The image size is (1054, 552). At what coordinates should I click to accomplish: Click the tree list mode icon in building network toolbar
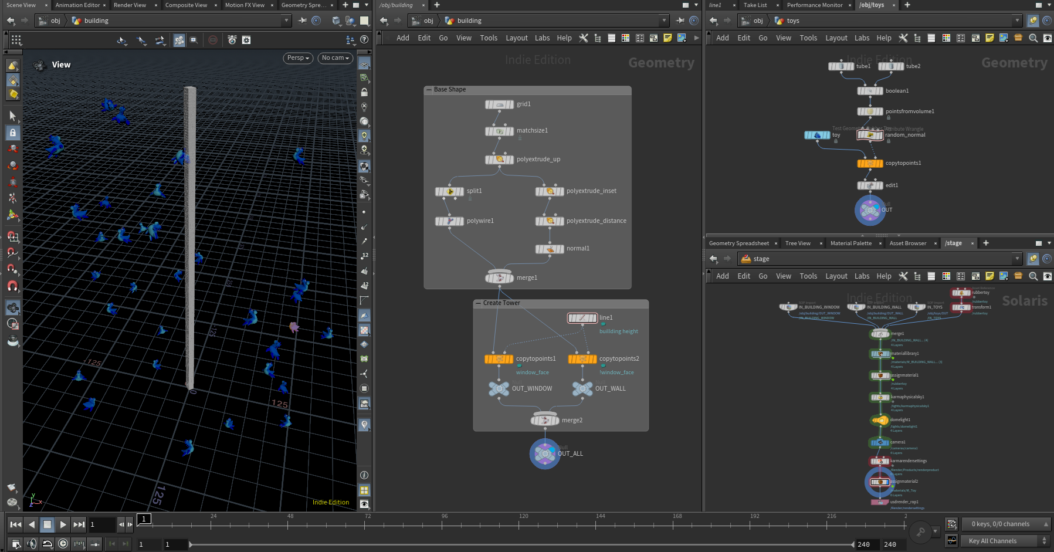point(598,38)
